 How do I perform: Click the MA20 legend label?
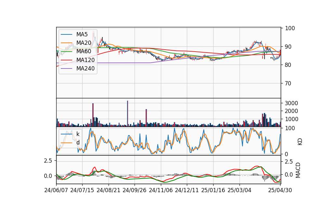84,43
